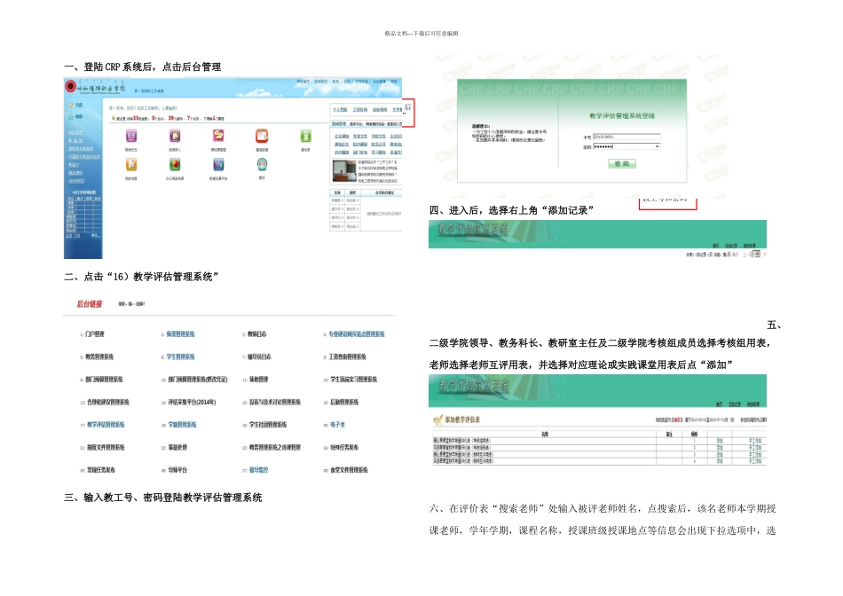
Task: Open the purple 日志 diary icon on CRP desktop
Action: point(131,136)
